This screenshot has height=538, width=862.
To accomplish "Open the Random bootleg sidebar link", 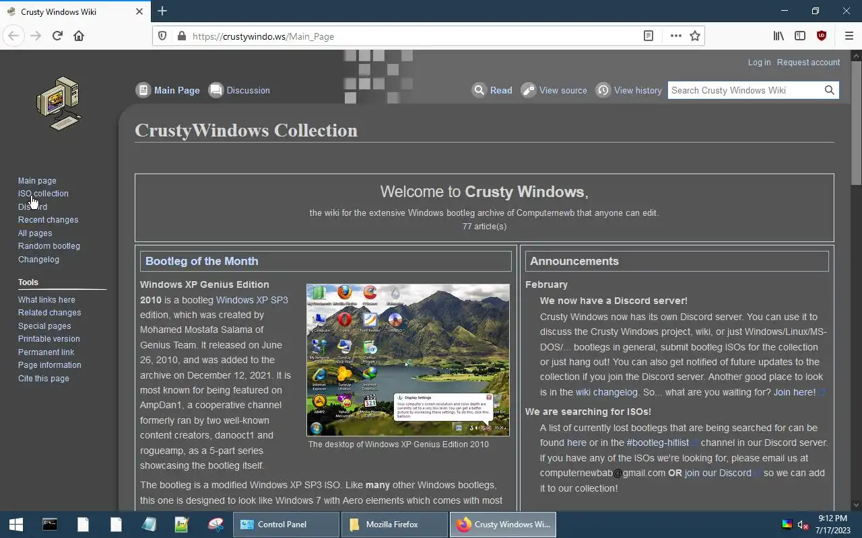I will coord(49,246).
